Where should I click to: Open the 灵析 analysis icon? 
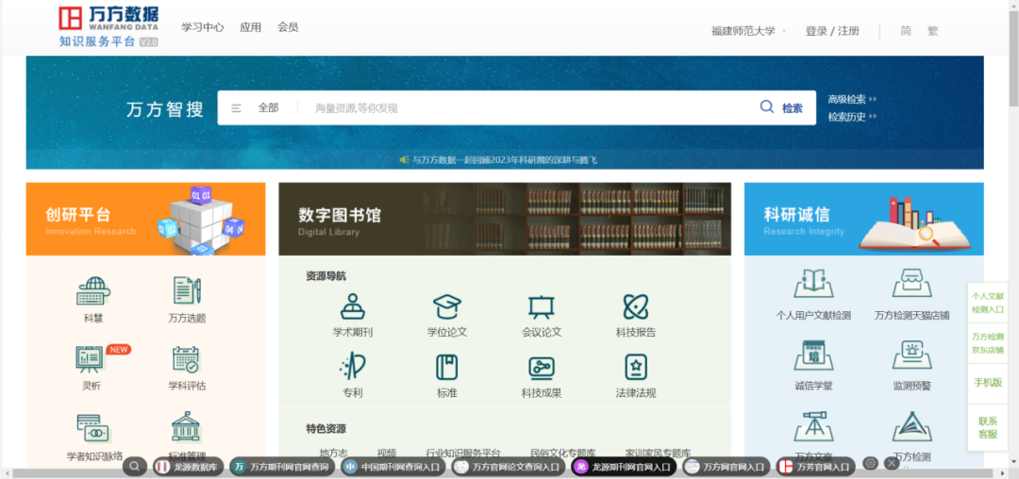click(91, 359)
